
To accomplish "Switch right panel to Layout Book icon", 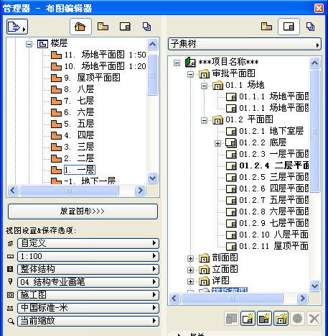I will click(x=289, y=27).
